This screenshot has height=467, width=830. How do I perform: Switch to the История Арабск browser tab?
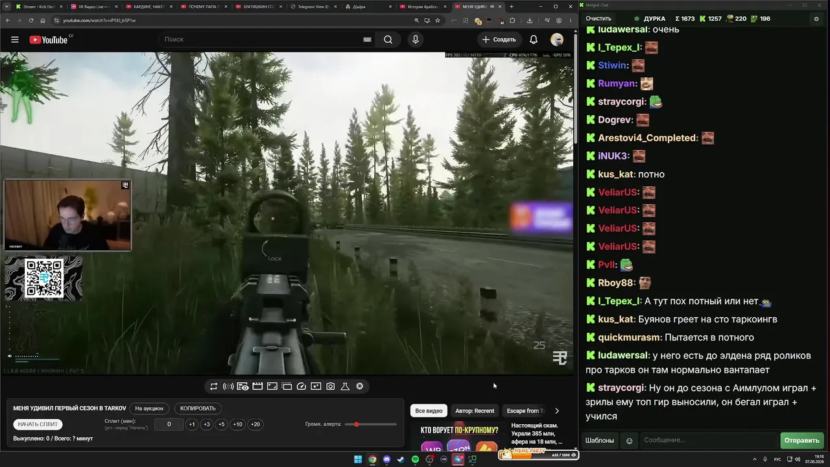tap(421, 6)
